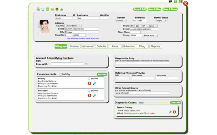Check archive for Primary insurance card
Screen dimensions: 217x135
pos(89,78)
